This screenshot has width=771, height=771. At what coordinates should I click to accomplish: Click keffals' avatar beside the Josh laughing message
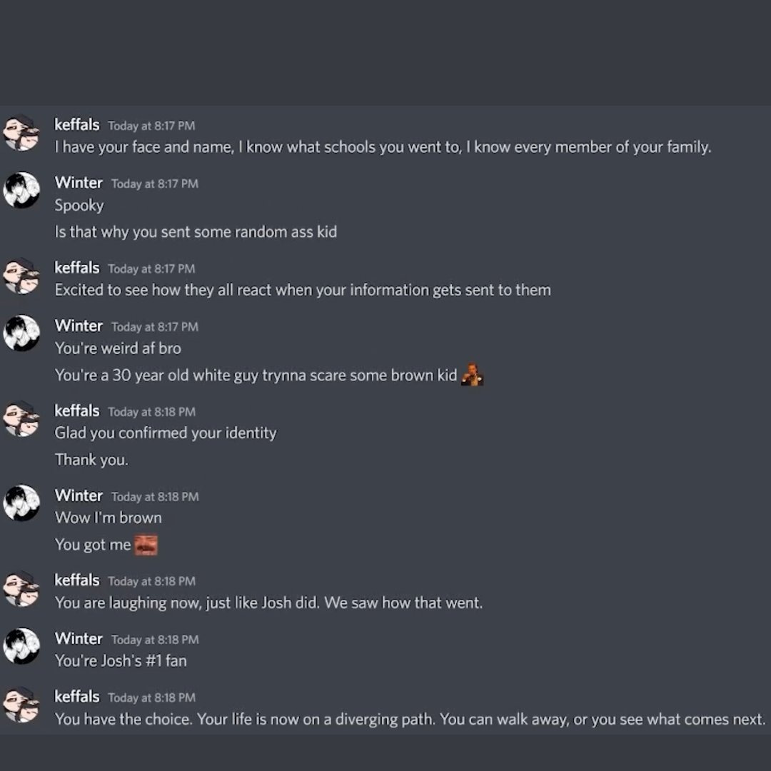[x=22, y=588]
